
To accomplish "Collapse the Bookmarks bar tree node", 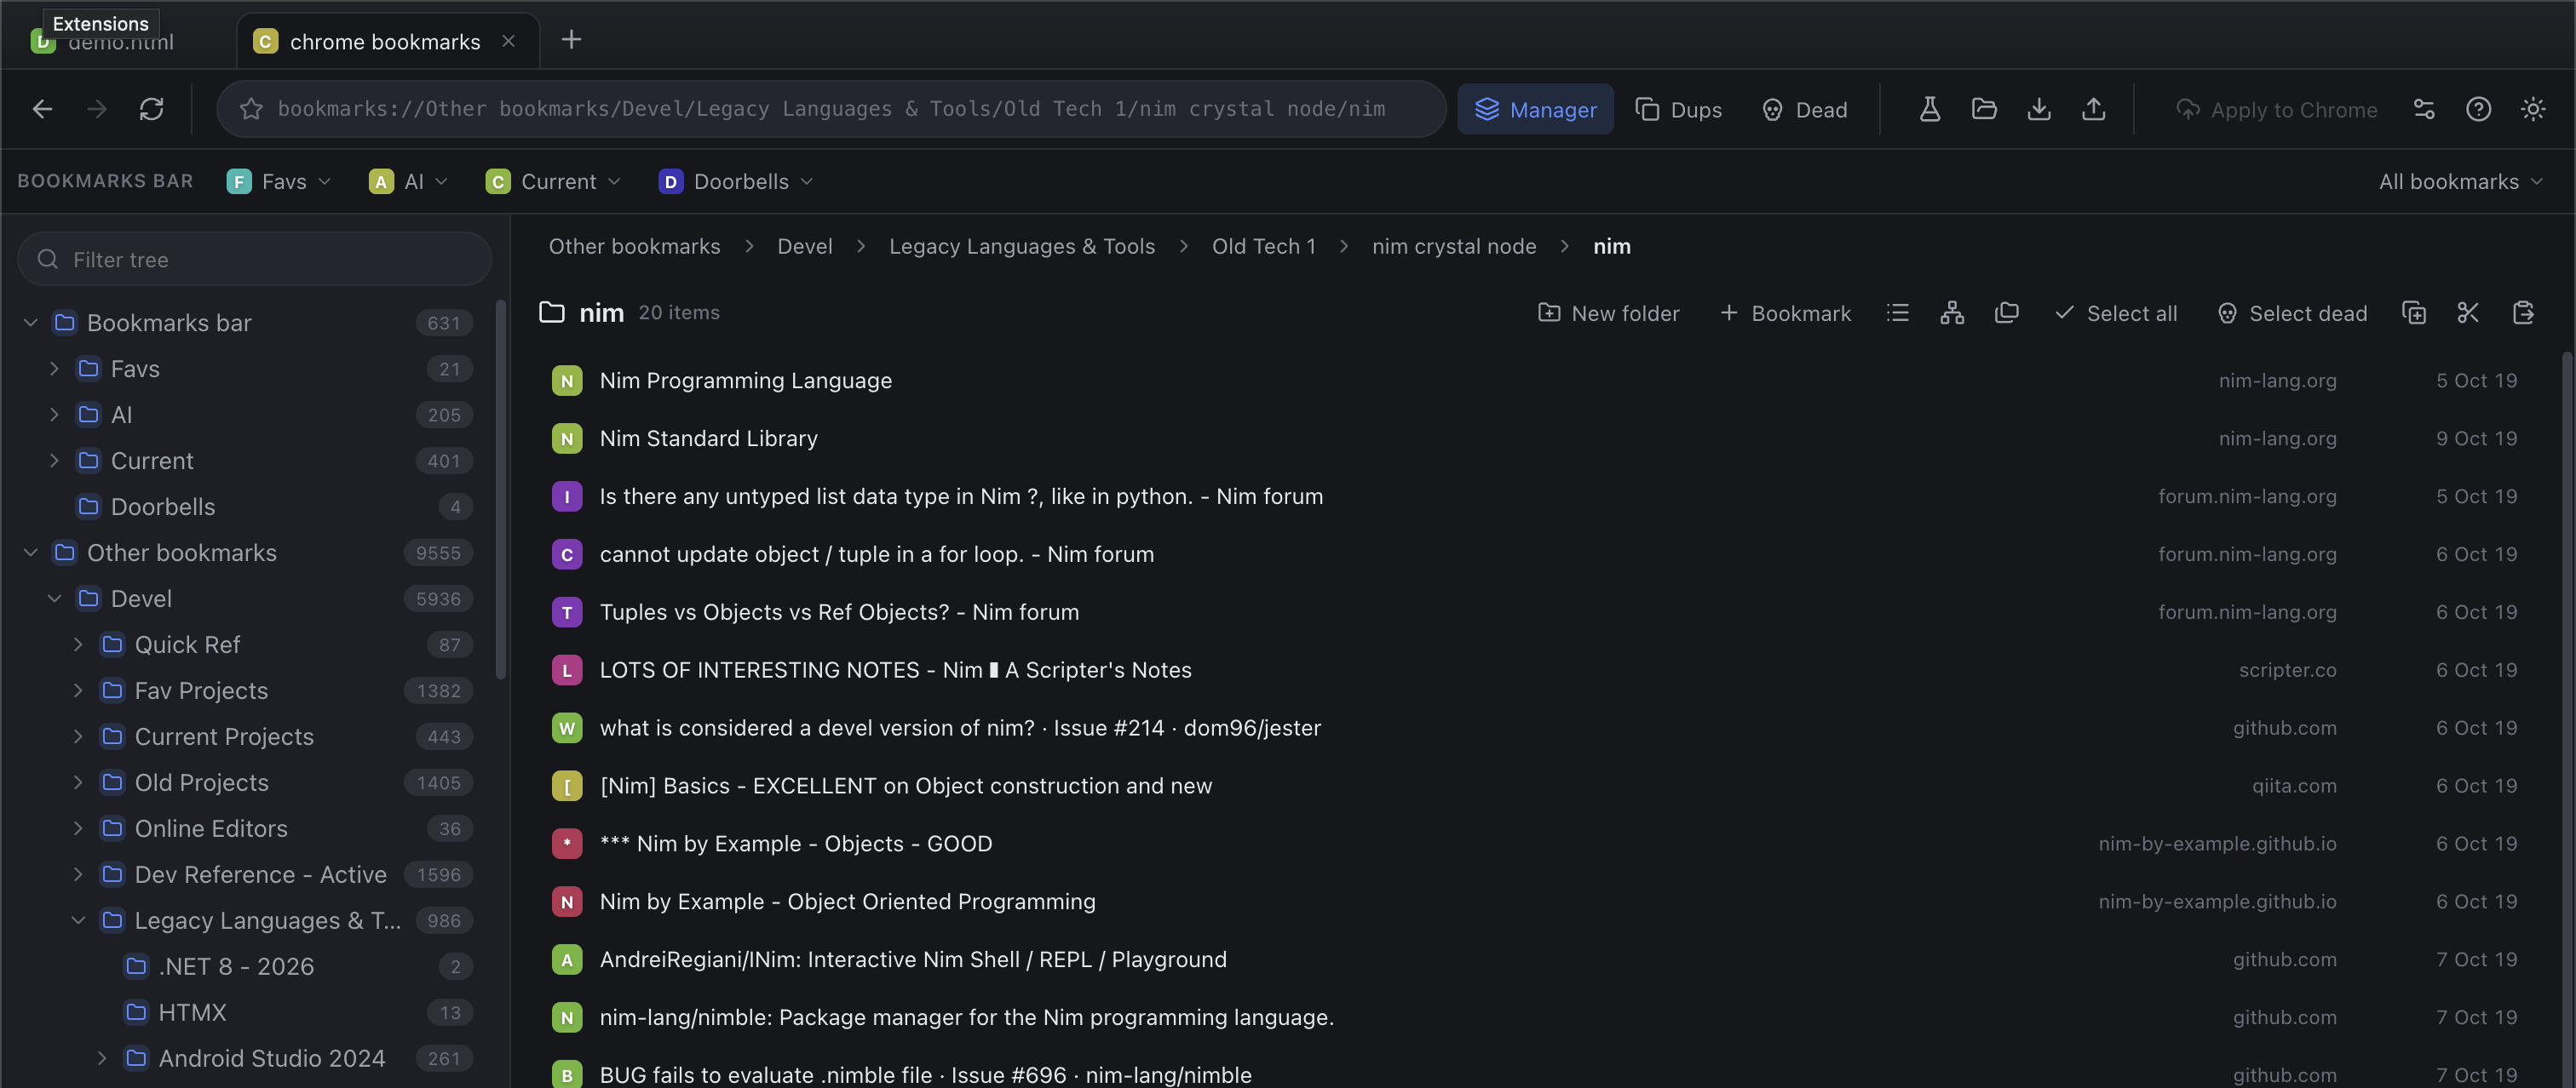I will coord(31,323).
